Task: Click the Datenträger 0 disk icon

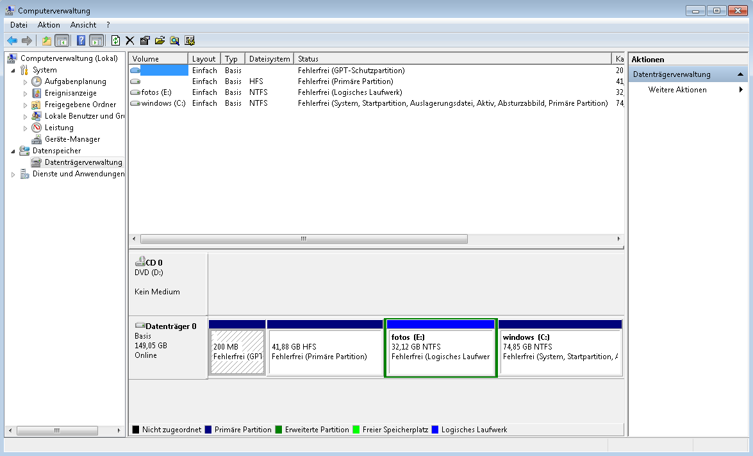Action: point(140,325)
